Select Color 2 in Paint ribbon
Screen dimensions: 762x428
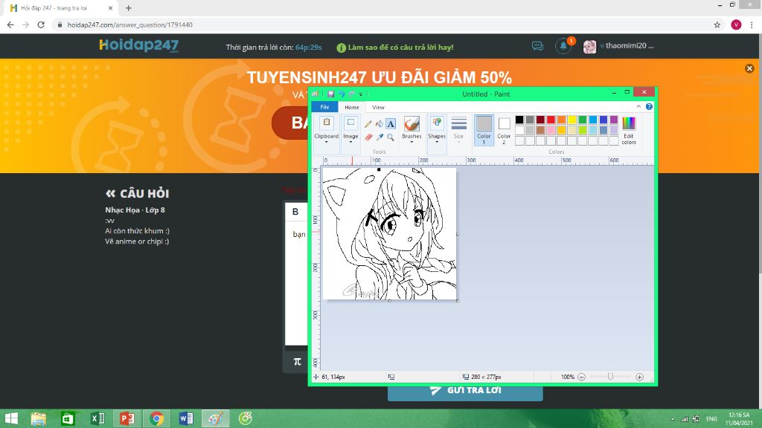click(x=504, y=130)
